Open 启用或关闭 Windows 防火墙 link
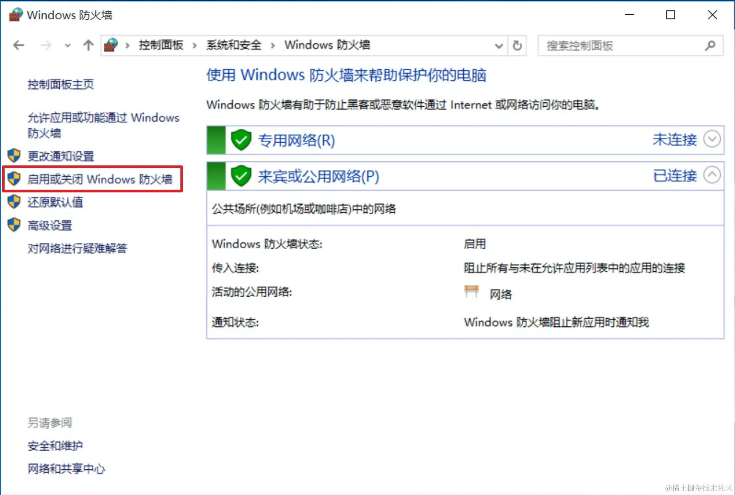The width and height of the screenshot is (735, 495). pos(100,179)
